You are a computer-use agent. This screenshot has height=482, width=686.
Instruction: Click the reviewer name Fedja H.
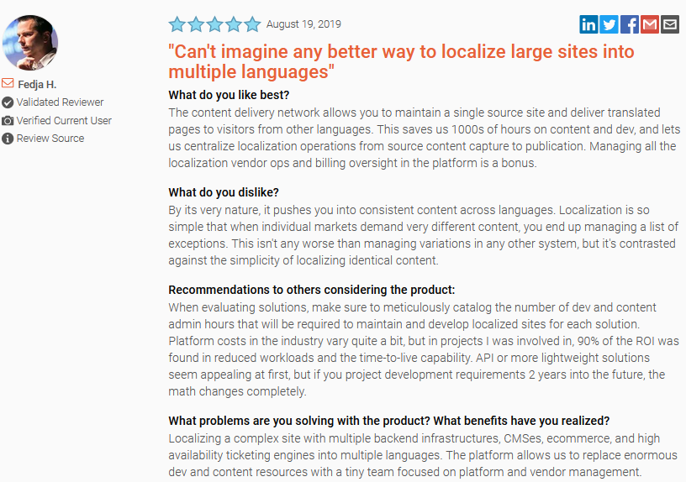pos(37,84)
